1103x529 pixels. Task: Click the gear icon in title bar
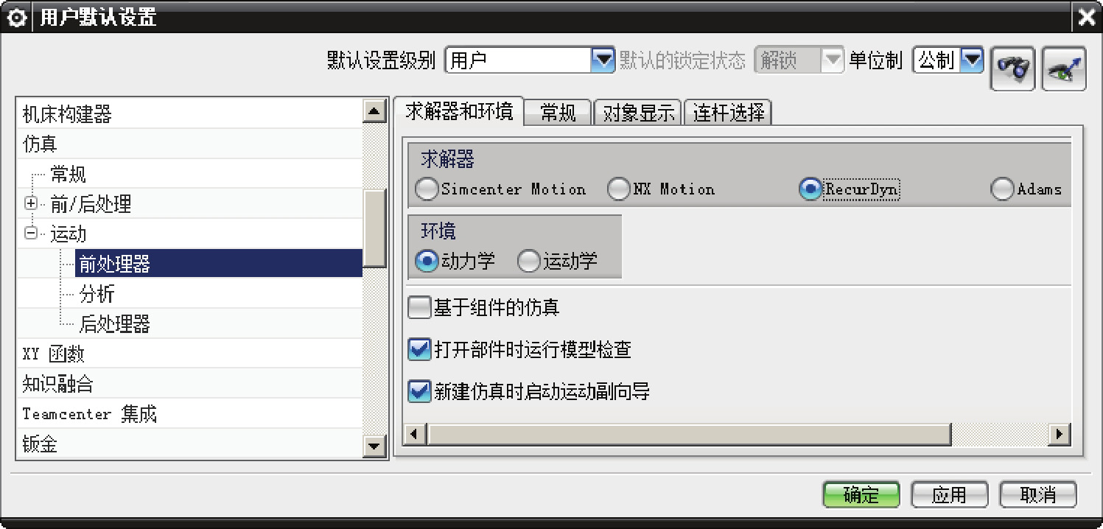point(16,18)
